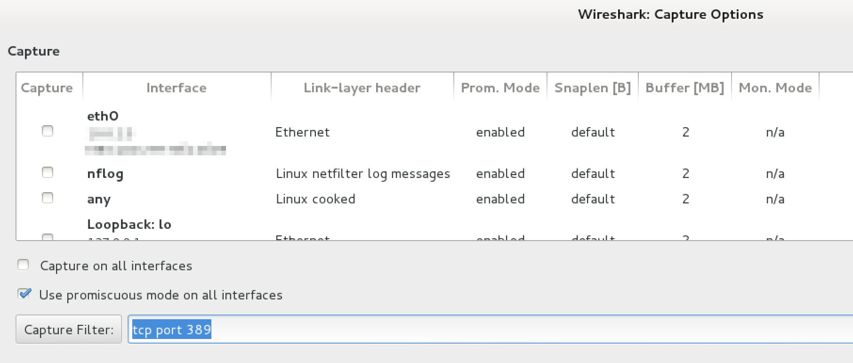Click the "Linux cooked" link-layer cell

(315, 199)
